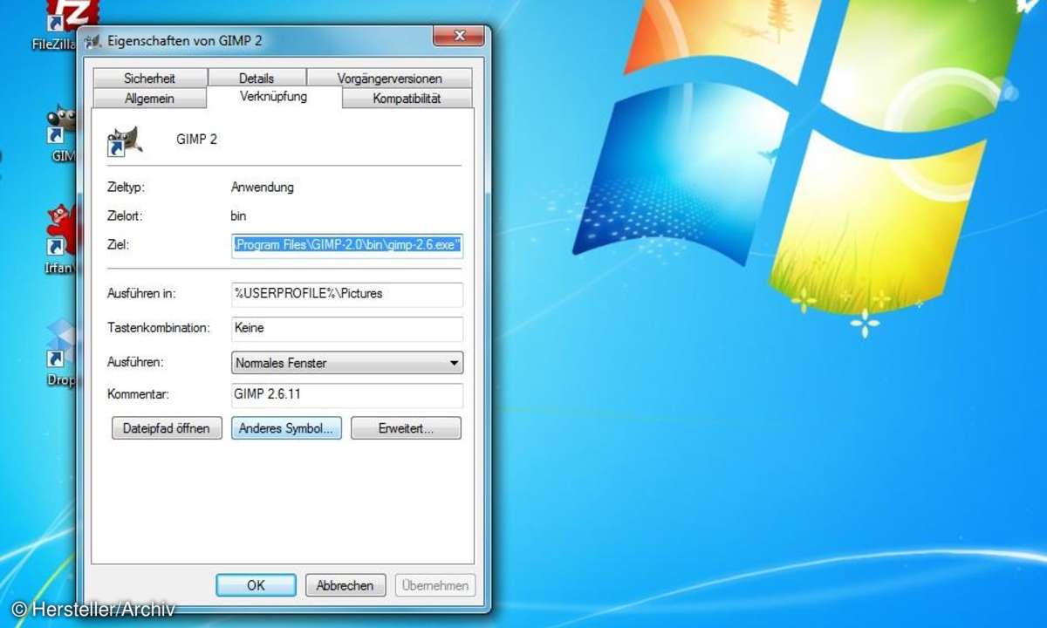
Task: Click the Zielort value bin
Action: coord(238,215)
